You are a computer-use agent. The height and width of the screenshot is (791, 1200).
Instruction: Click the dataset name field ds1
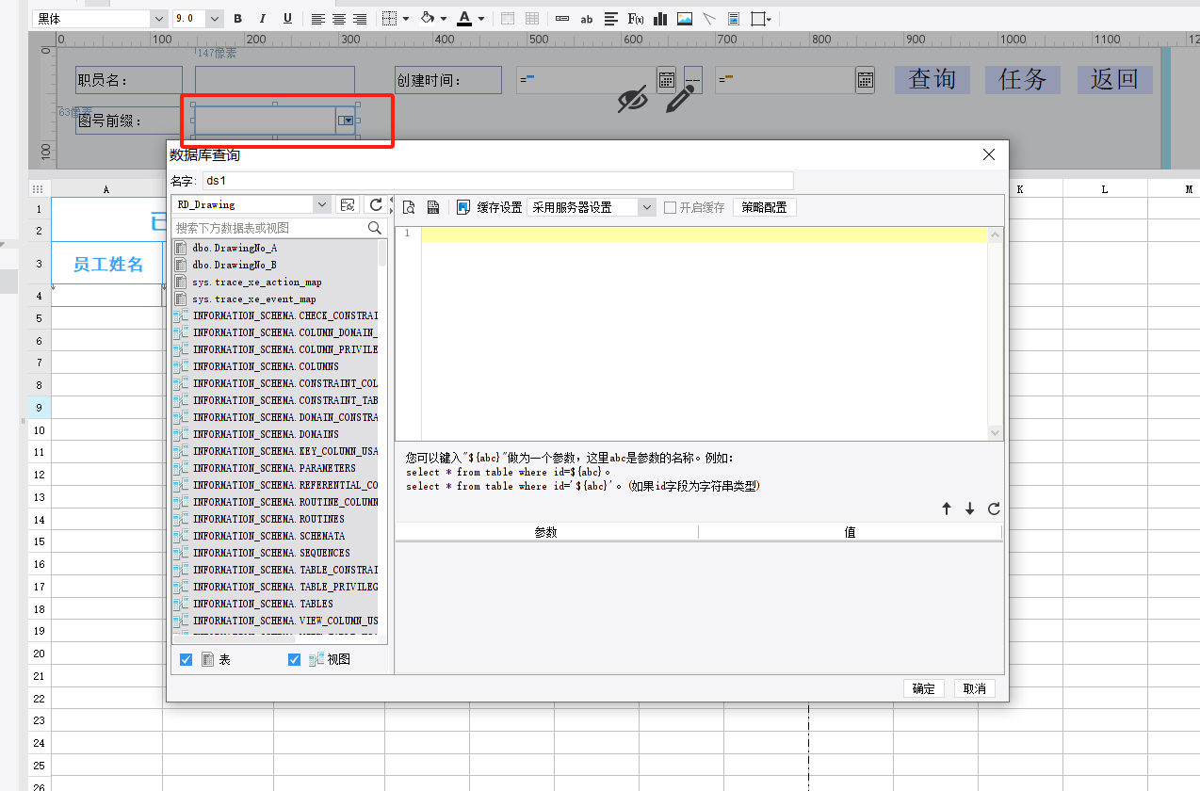point(497,180)
